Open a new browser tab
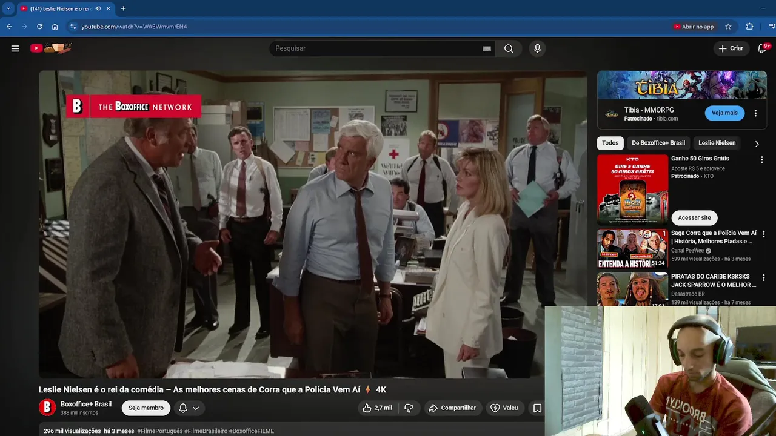 point(123,8)
